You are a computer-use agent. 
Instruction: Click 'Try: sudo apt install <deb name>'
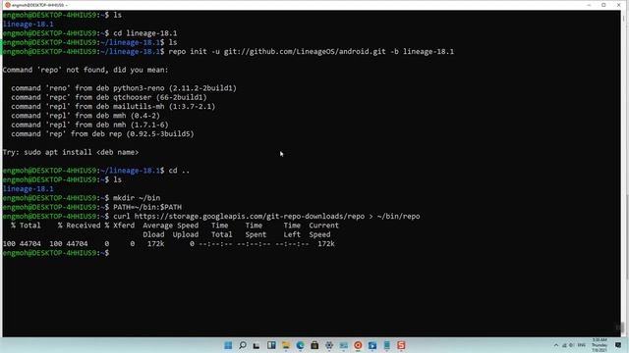tap(71, 153)
